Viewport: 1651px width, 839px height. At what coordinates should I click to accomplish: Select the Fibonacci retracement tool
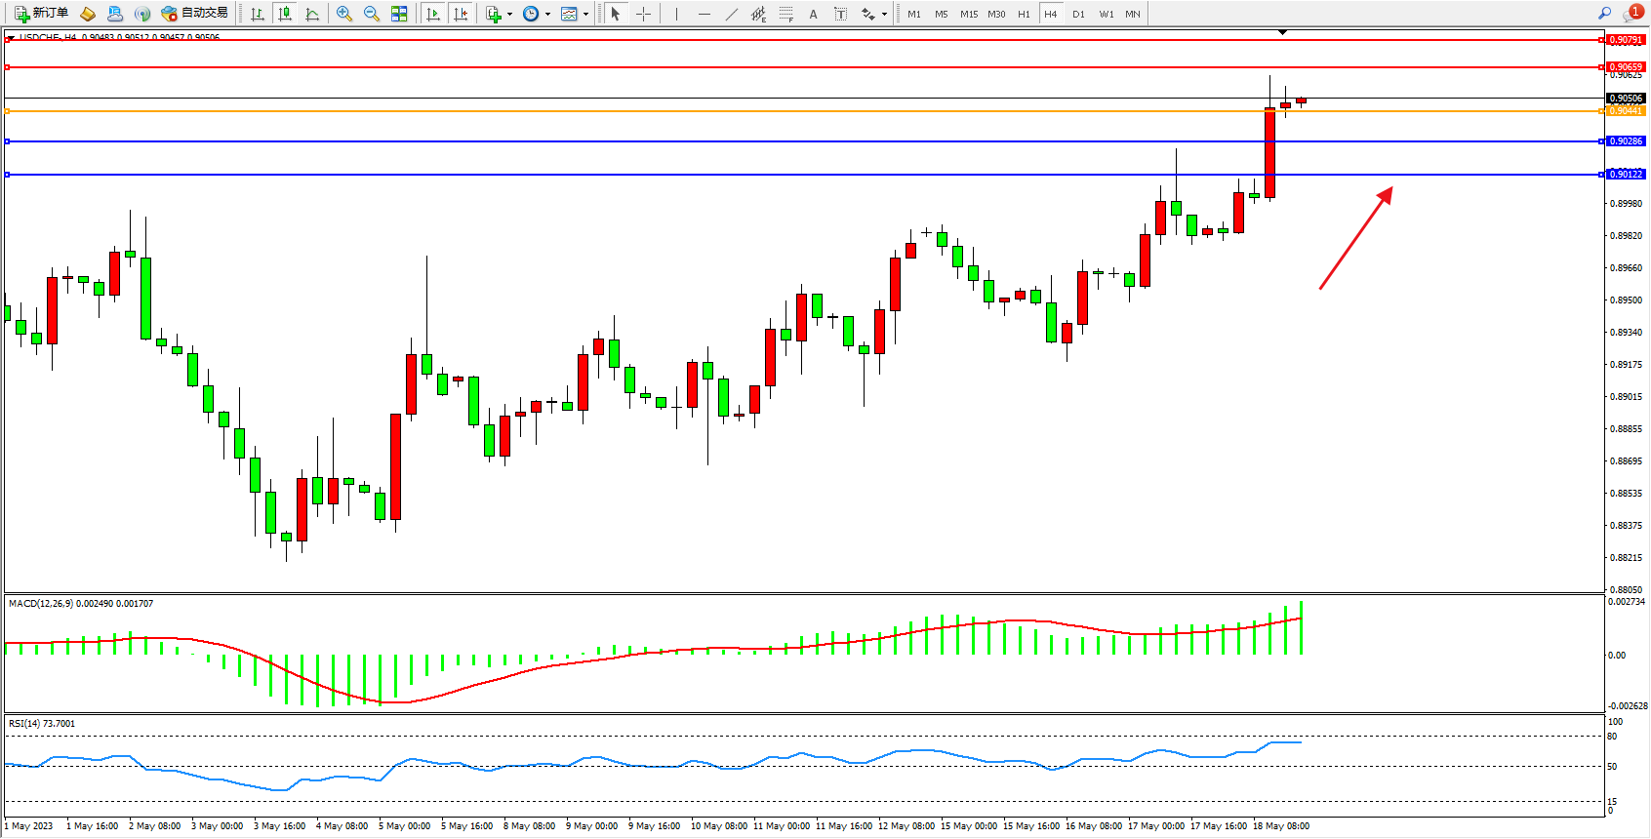(786, 14)
